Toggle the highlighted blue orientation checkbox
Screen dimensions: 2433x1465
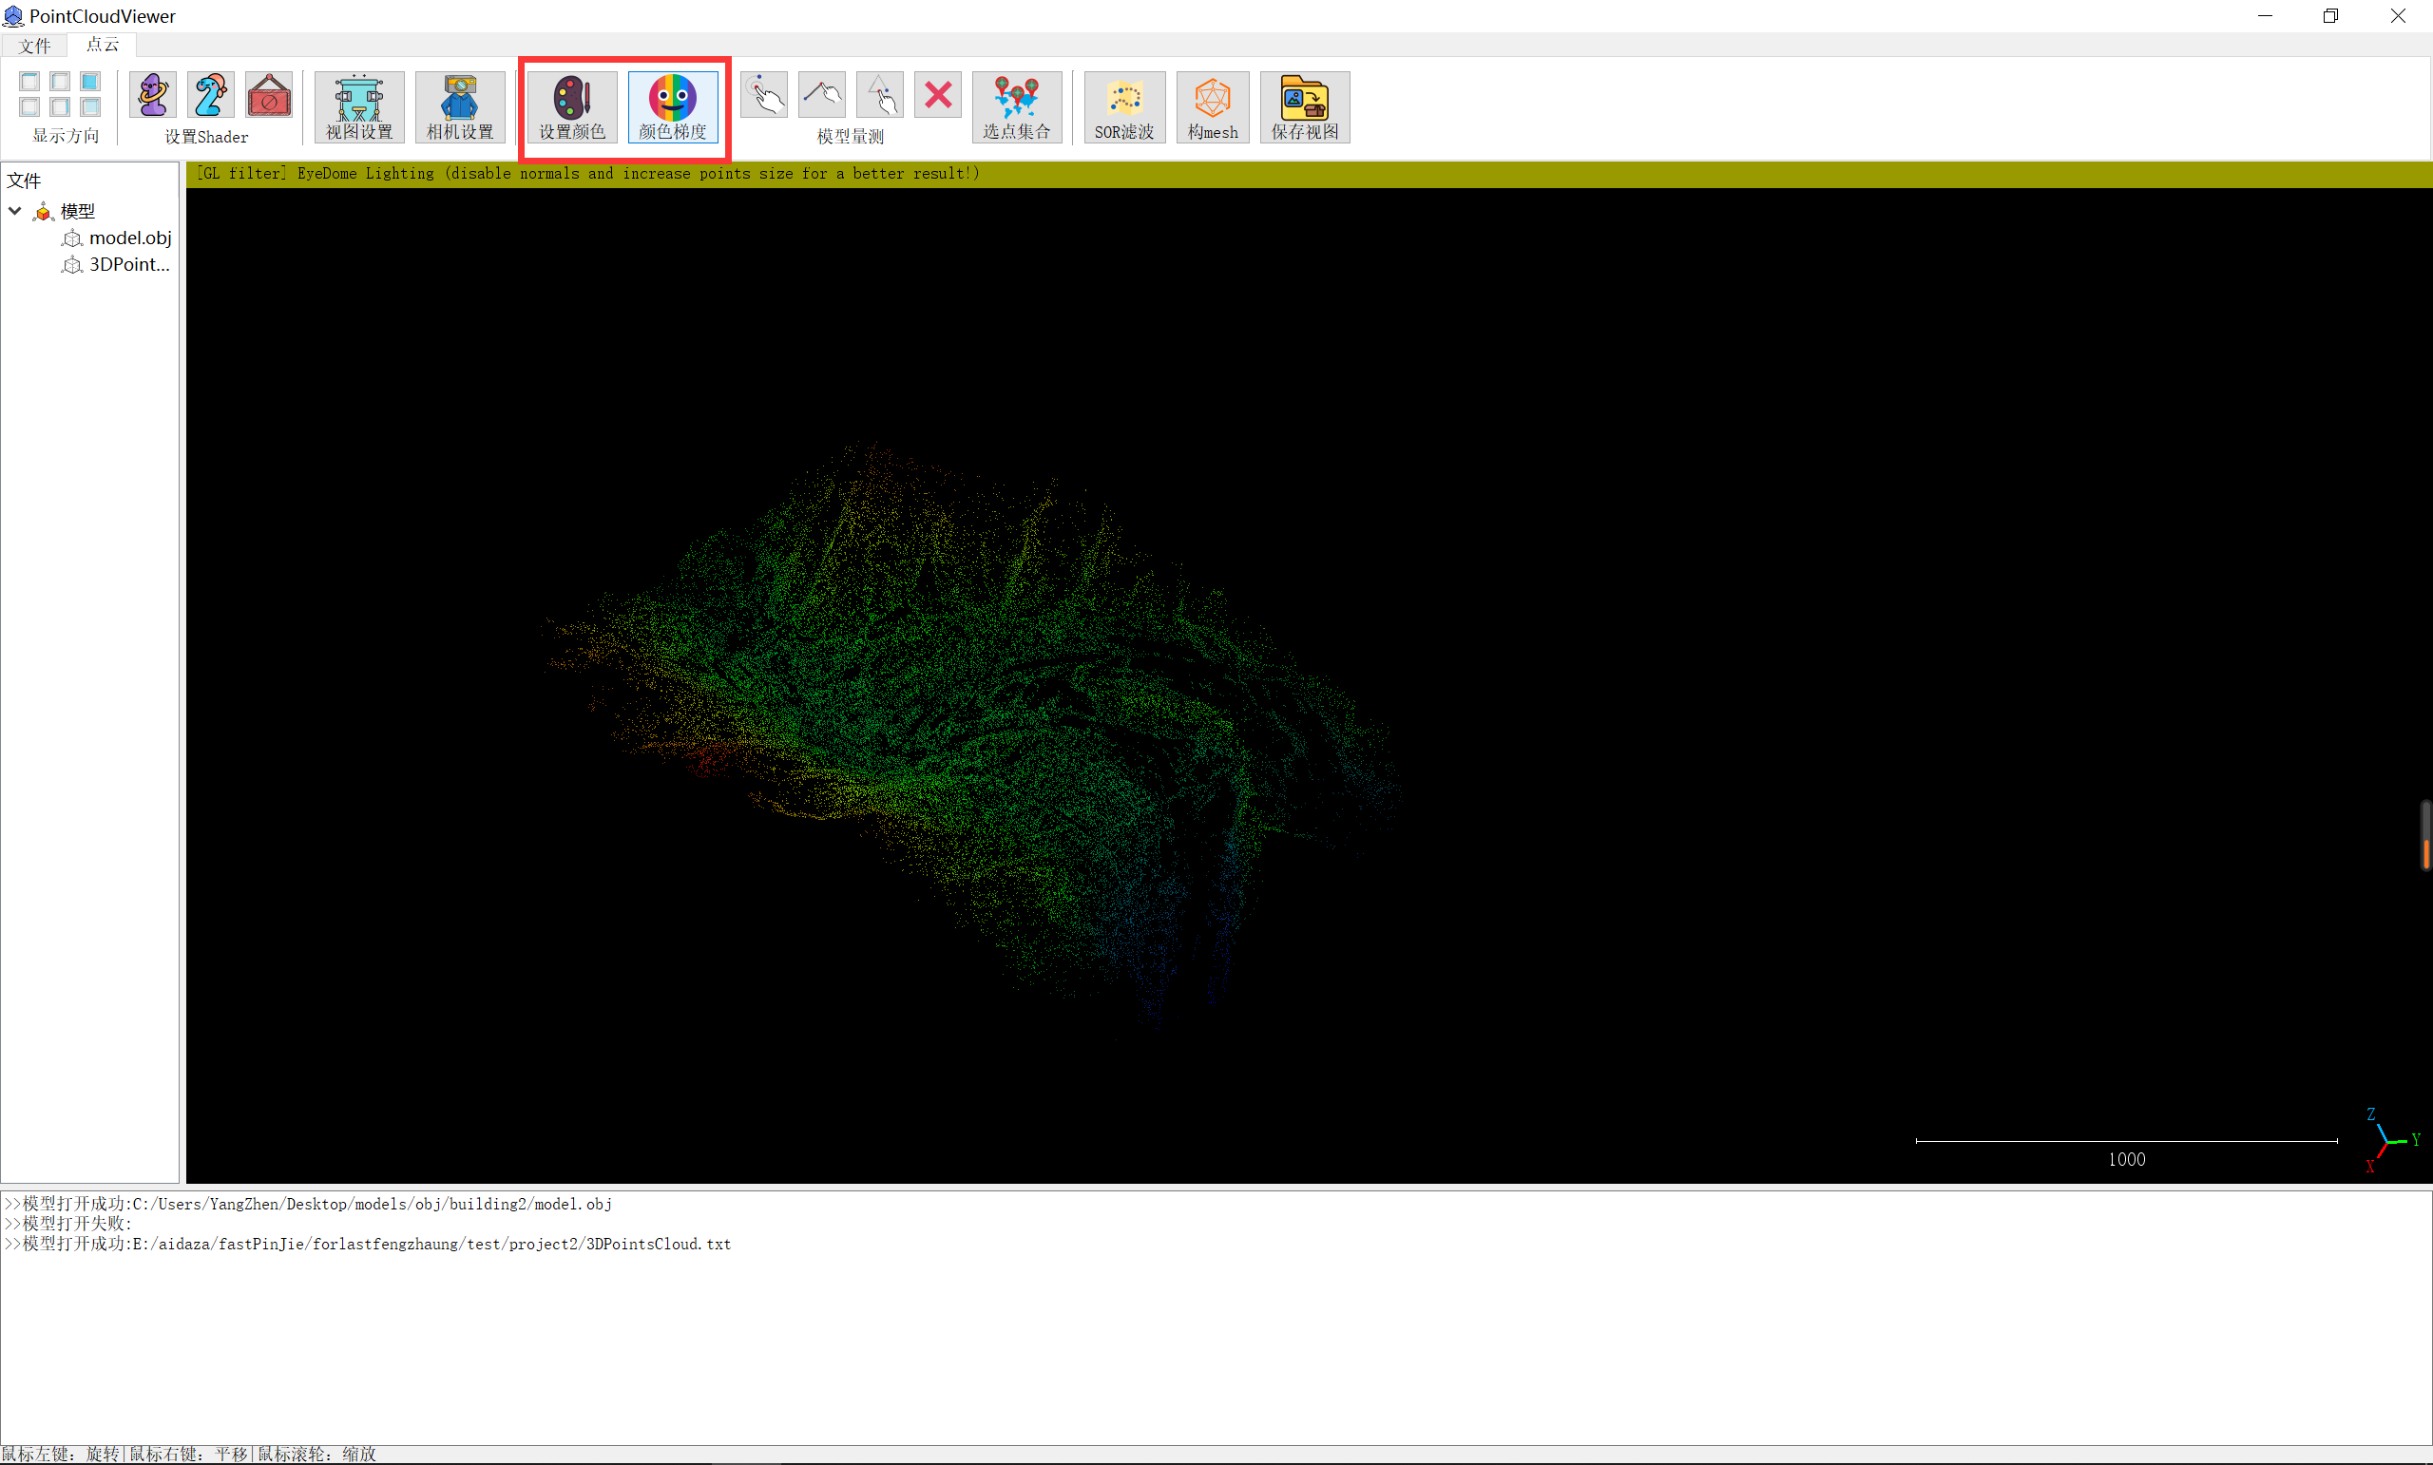[89, 81]
